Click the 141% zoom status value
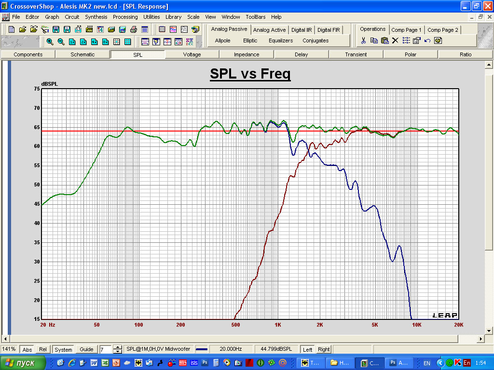494x370 pixels. (9, 349)
